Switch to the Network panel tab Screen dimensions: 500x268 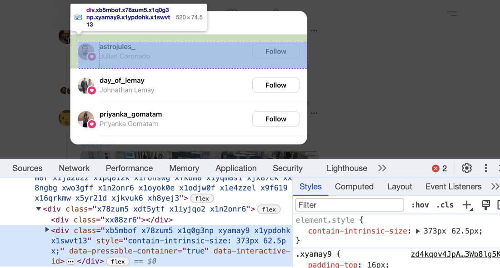point(74,168)
